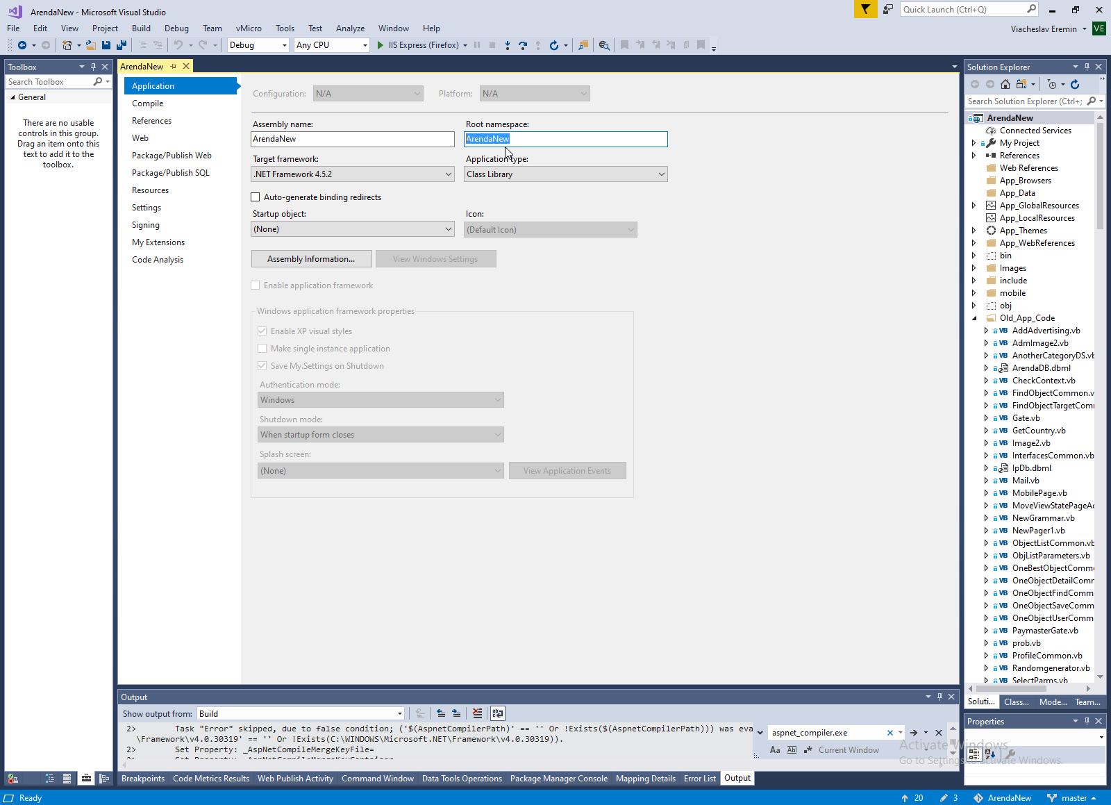The image size is (1111, 805).
Task: Click the Navigate Backward arrow in main toolbar
Action: click(x=22, y=45)
